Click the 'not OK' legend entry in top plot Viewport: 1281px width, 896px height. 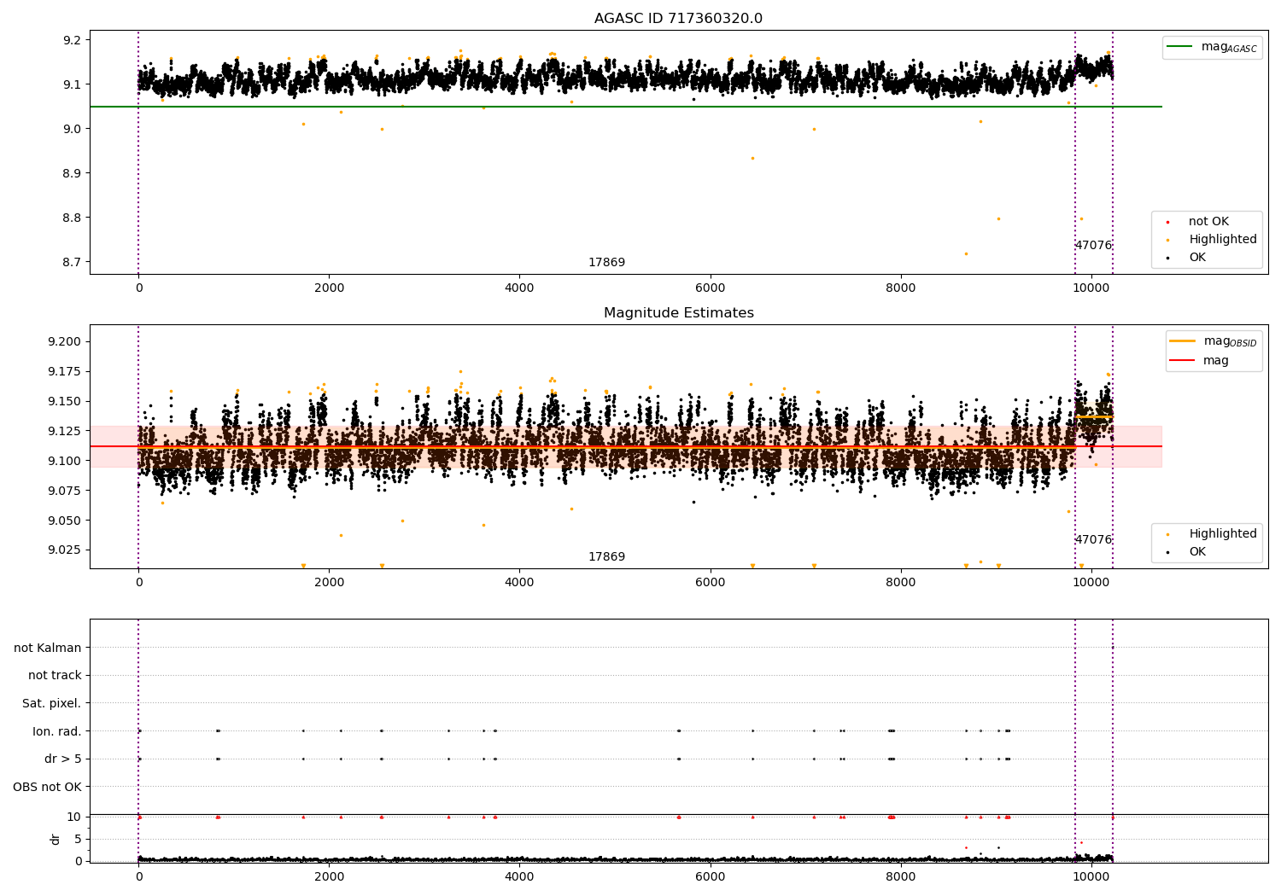tap(1208, 222)
